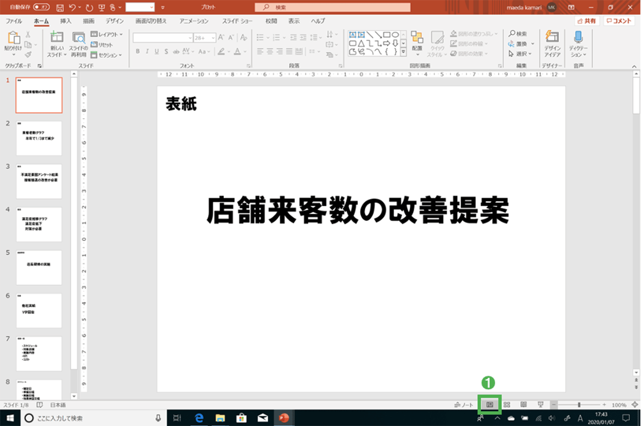Open the font name combo box
This screenshot has width=641, height=426.
[163, 38]
